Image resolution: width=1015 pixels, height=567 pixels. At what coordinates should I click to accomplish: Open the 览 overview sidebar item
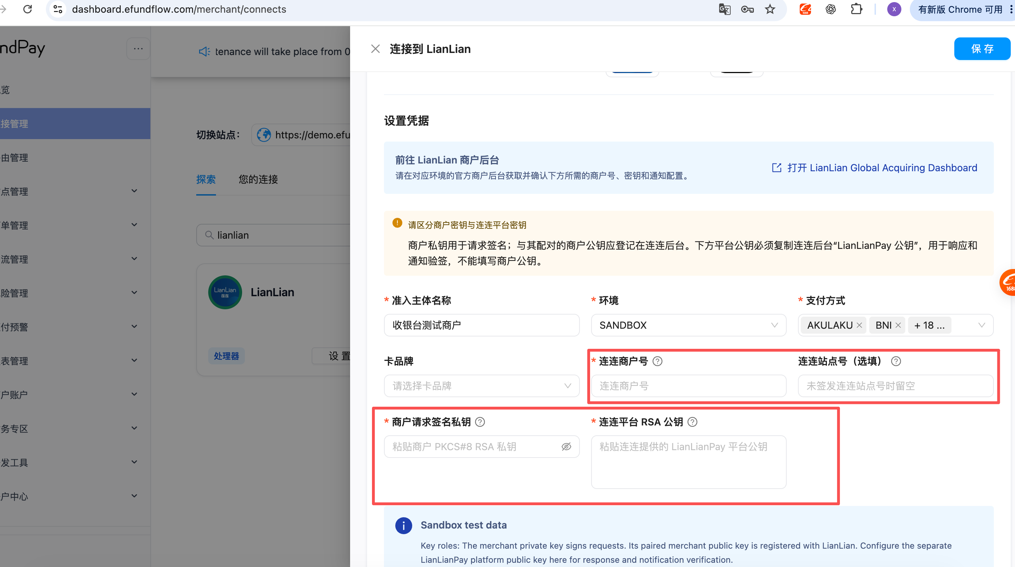[x=75, y=90]
